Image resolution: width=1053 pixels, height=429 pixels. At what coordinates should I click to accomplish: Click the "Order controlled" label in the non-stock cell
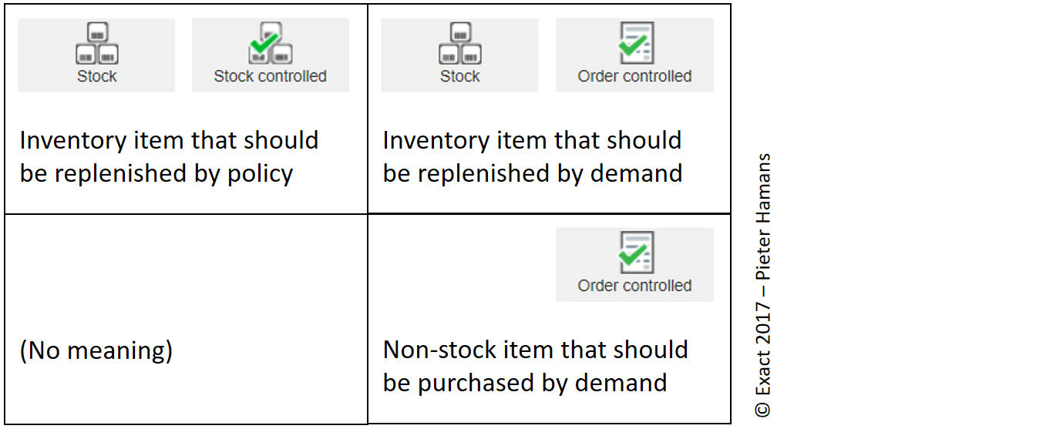pyautogui.click(x=634, y=286)
